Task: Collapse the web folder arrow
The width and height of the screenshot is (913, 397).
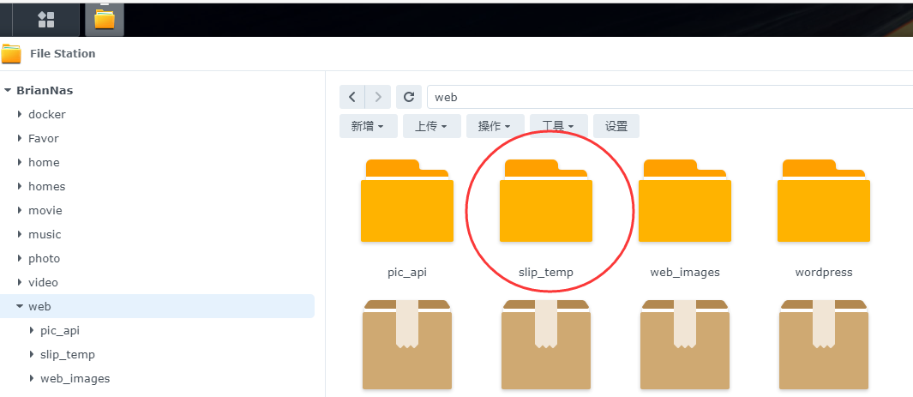Action: pyautogui.click(x=20, y=306)
